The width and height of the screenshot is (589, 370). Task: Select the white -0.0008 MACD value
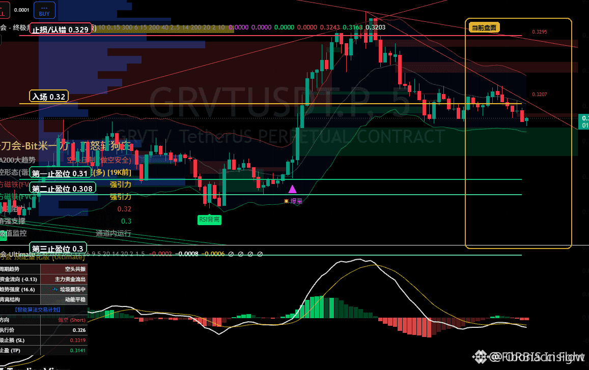pos(187,254)
